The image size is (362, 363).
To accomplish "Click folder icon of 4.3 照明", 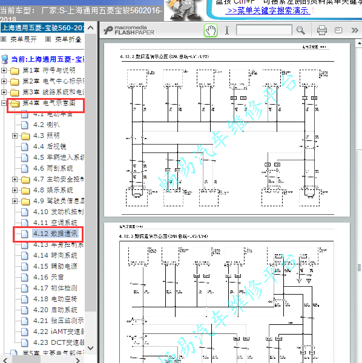I will point(25,136).
